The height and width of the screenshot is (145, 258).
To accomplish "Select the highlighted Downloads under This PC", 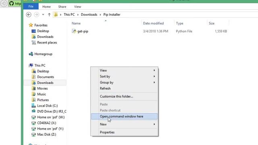I will [x=45, y=83].
